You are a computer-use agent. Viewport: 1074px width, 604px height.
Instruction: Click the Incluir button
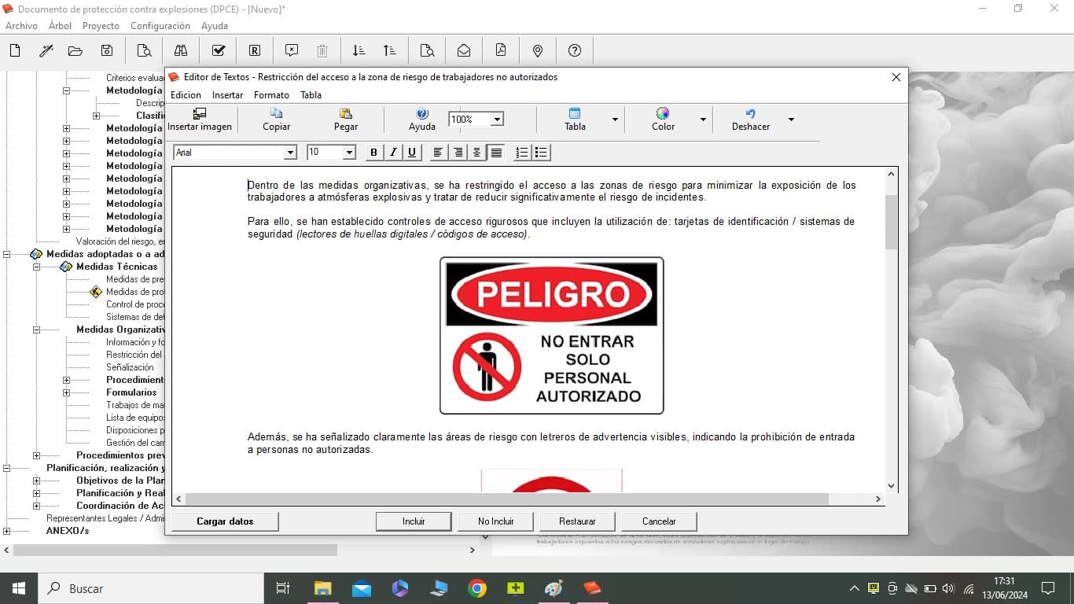[x=414, y=521]
